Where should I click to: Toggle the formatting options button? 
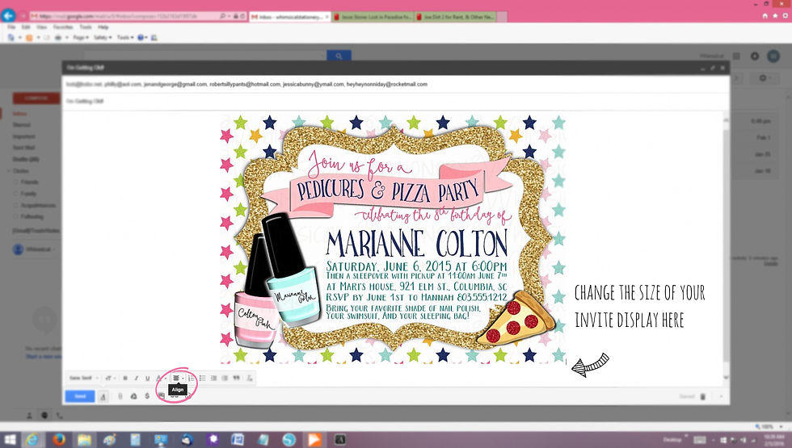tap(103, 396)
